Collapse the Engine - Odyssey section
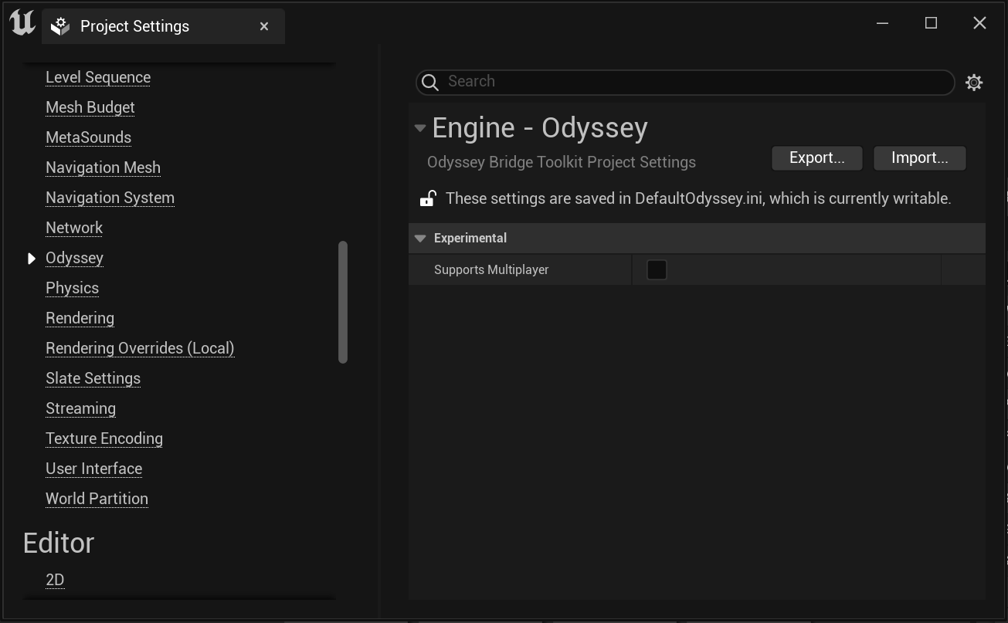Image resolution: width=1008 pixels, height=623 pixels. [420, 128]
